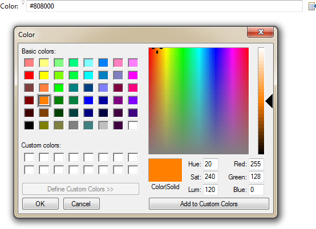316x229 pixels.
Task: Select the first empty custom color slot
Action: [x=29, y=157]
